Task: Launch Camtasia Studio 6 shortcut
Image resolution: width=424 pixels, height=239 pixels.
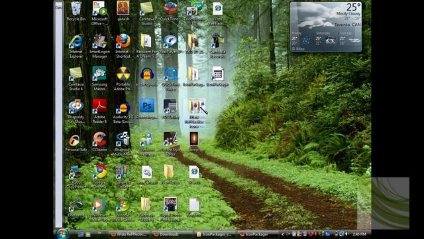Action: tap(76, 79)
